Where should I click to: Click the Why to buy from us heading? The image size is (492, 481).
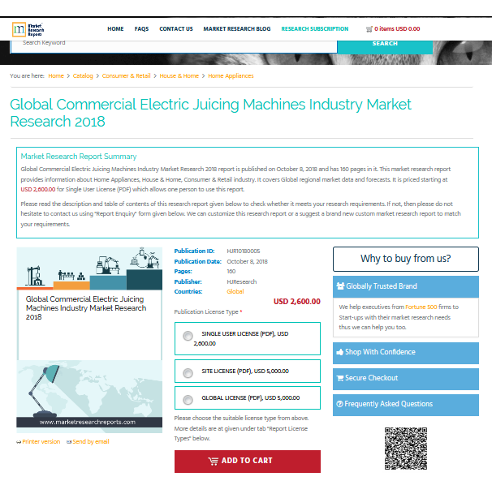(406, 259)
